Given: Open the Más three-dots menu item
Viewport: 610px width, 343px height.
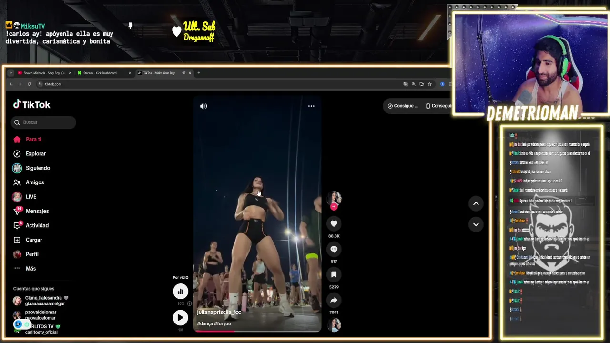Looking at the screenshot, I should point(25,268).
